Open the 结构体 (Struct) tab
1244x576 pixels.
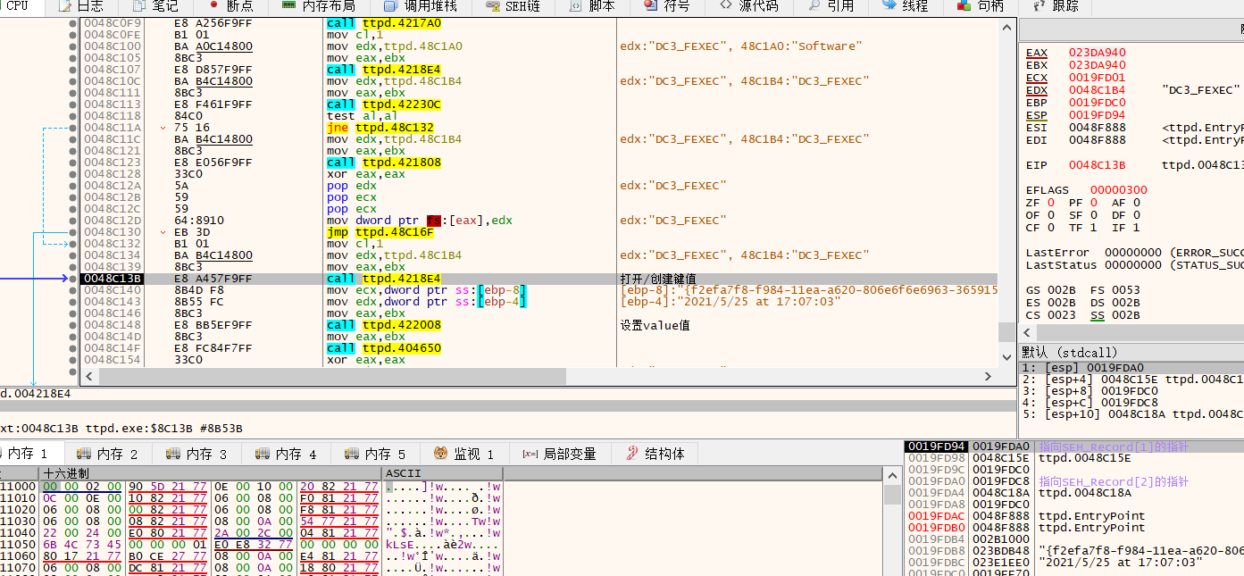[656, 454]
